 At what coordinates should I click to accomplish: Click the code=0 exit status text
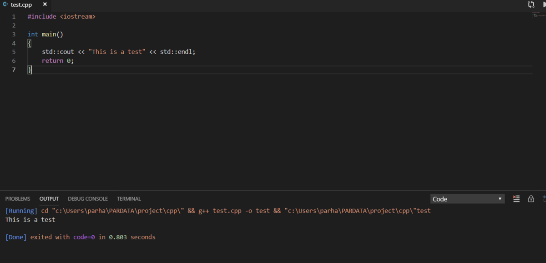click(84, 237)
